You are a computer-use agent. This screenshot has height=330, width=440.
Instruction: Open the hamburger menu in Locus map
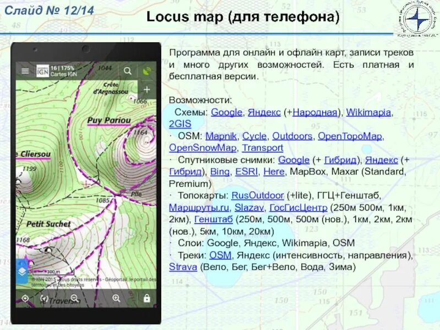pos(25,71)
